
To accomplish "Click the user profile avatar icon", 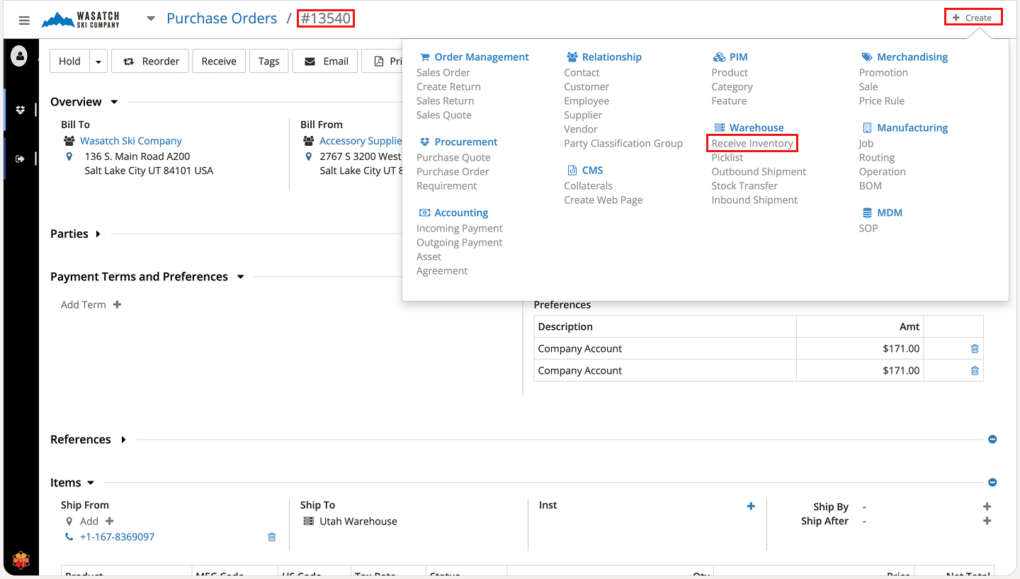I will click(19, 55).
